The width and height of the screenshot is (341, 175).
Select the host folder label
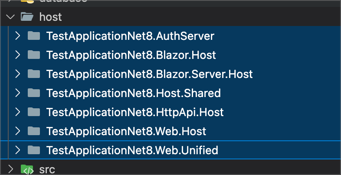pos(50,17)
